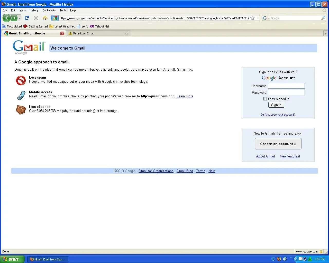Image resolution: width=329 pixels, height=263 pixels.
Task: Open the Windows Start menu
Action: (x=12, y=259)
